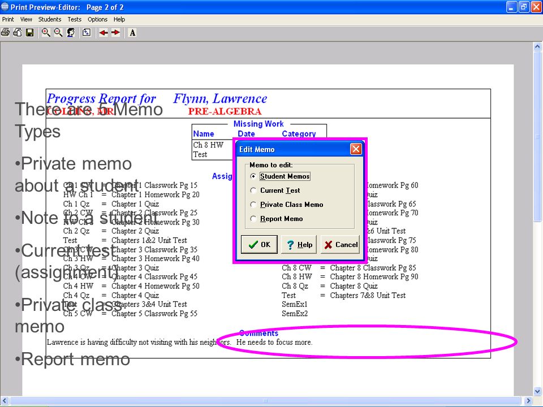The image size is (543, 407).
Task: Click 'He needs to focus more.' comment
Action: coord(274,343)
